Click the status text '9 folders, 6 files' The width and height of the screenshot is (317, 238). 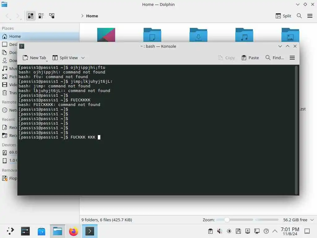[x=107, y=220]
